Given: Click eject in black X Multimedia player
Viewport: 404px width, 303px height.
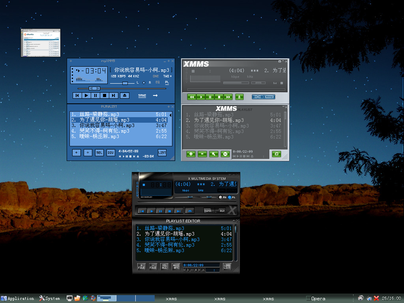Looking at the screenshot, I should [190, 211].
